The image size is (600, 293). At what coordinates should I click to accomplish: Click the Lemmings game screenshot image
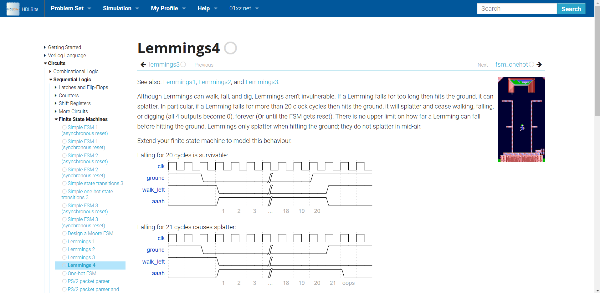[x=521, y=119]
